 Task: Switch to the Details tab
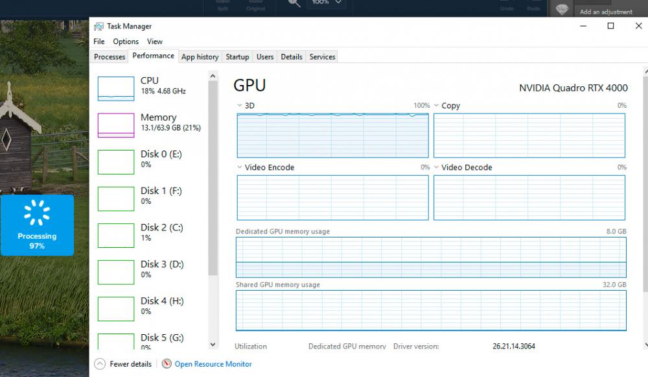(x=292, y=56)
